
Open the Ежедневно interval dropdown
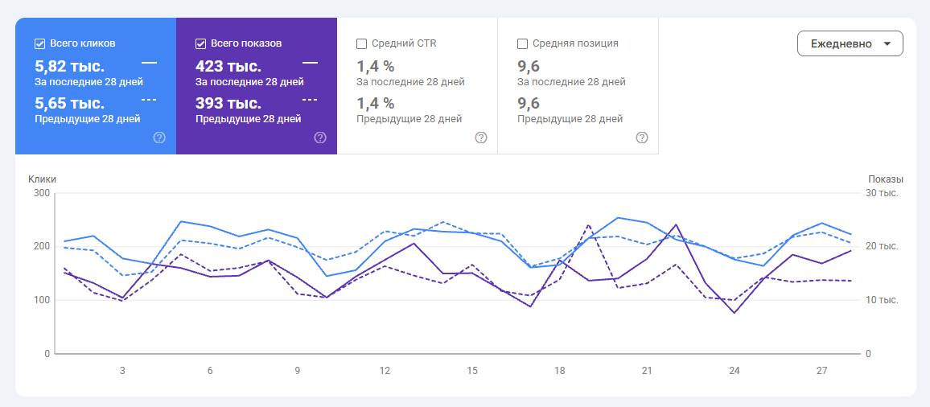(x=850, y=43)
